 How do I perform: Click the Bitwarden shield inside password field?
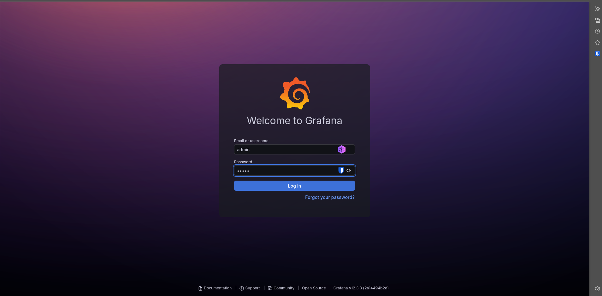pos(341,171)
